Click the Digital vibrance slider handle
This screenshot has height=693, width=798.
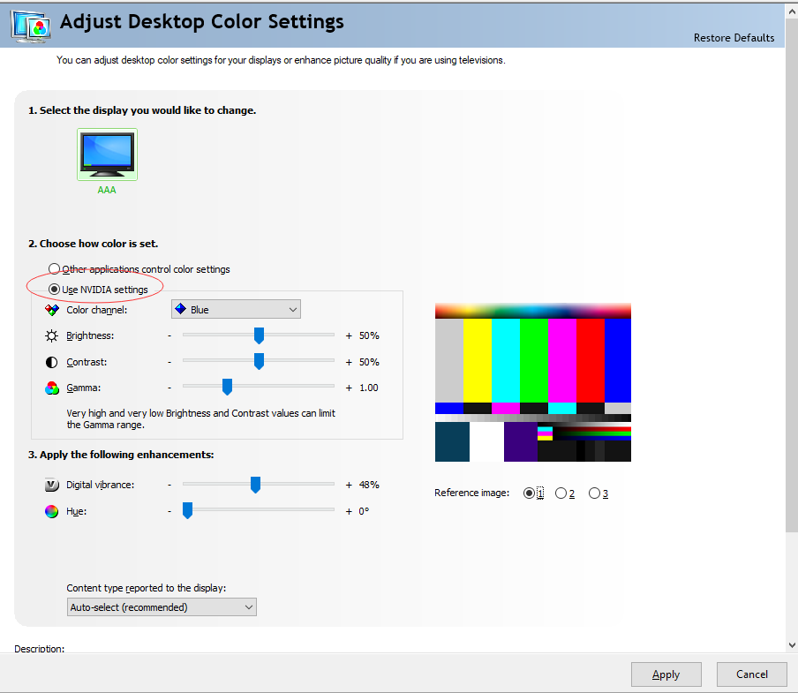[x=255, y=484]
